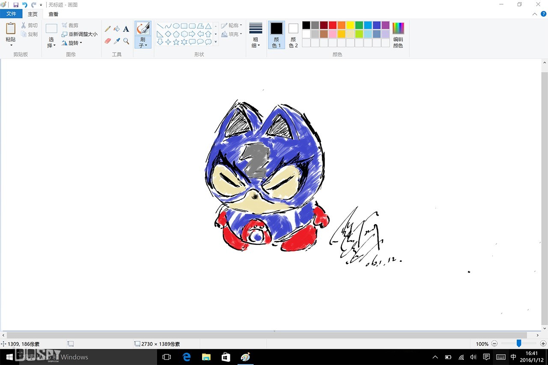Activate the Color 1 (颜色 1) box
The height and width of the screenshot is (365, 548).
pyautogui.click(x=277, y=35)
